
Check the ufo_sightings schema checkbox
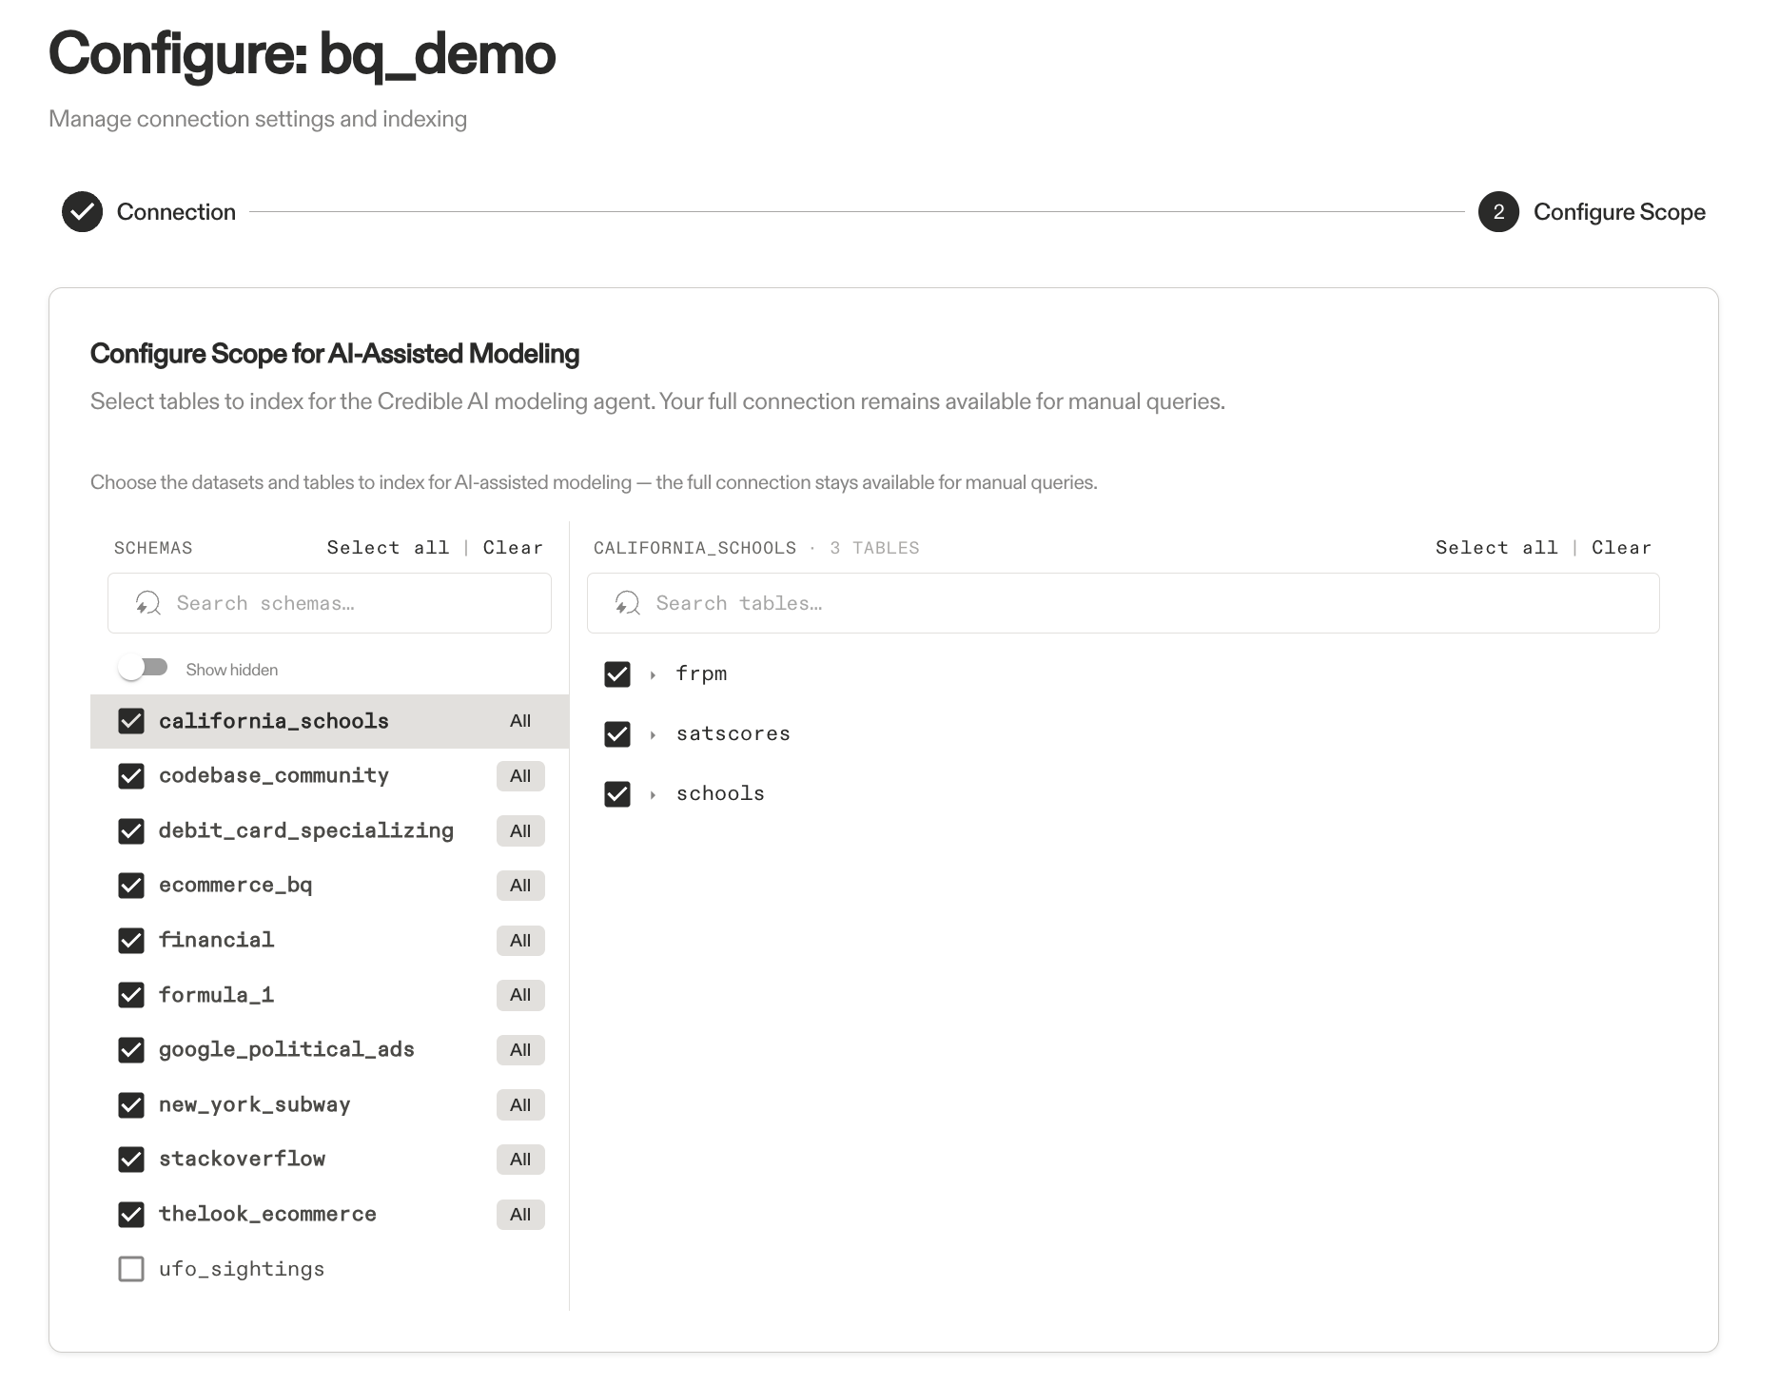pyautogui.click(x=131, y=1269)
